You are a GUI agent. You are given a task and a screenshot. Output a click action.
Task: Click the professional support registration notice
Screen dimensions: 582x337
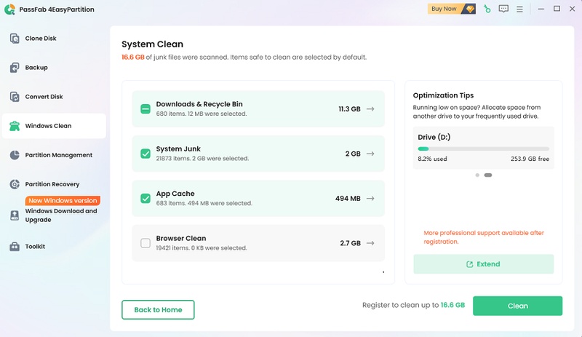(x=484, y=237)
